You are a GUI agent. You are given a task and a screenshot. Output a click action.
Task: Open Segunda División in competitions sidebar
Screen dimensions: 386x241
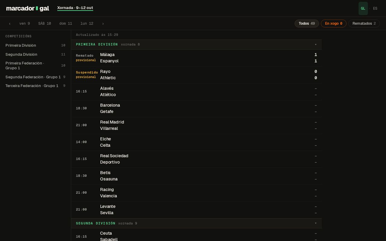point(35,55)
